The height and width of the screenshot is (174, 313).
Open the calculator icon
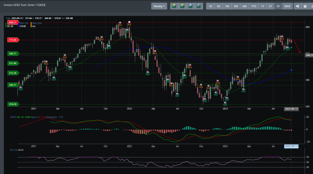305,6
